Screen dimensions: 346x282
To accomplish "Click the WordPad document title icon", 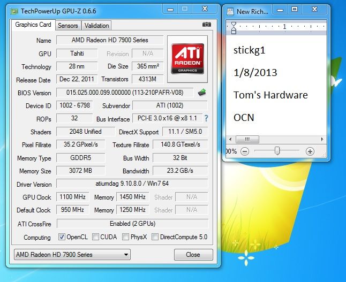I will pyautogui.click(x=230, y=12).
